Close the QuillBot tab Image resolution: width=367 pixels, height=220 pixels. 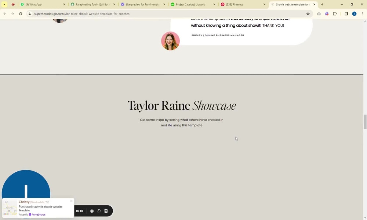[x=114, y=4]
